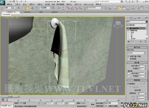Collapse the 细分量 rollout header
The image size is (149, 108).
137,63
